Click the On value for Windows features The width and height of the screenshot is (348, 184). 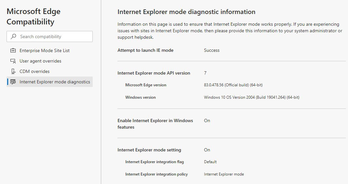(207, 120)
